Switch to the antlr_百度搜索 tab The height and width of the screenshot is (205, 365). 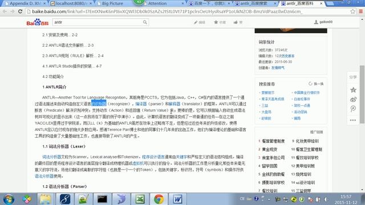(255, 3)
